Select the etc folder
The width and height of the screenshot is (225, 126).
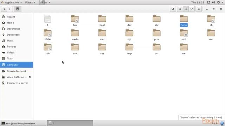(156, 20)
